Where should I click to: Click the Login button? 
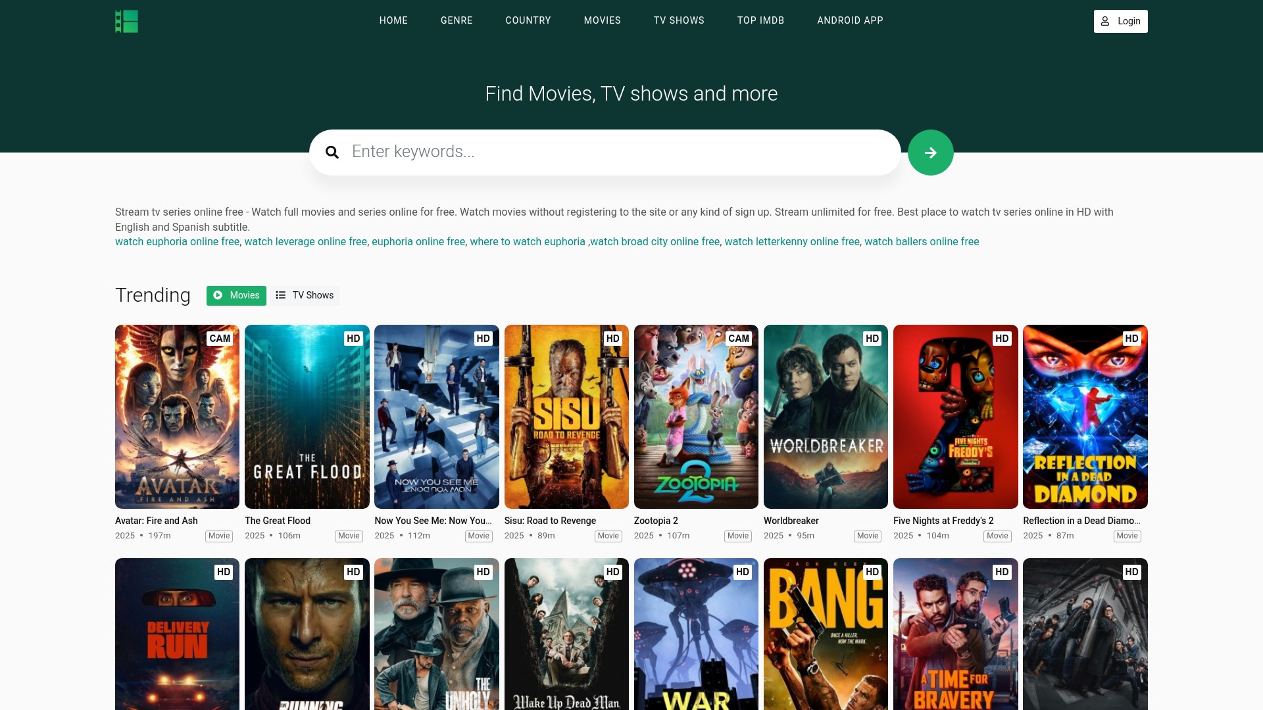tap(1121, 21)
